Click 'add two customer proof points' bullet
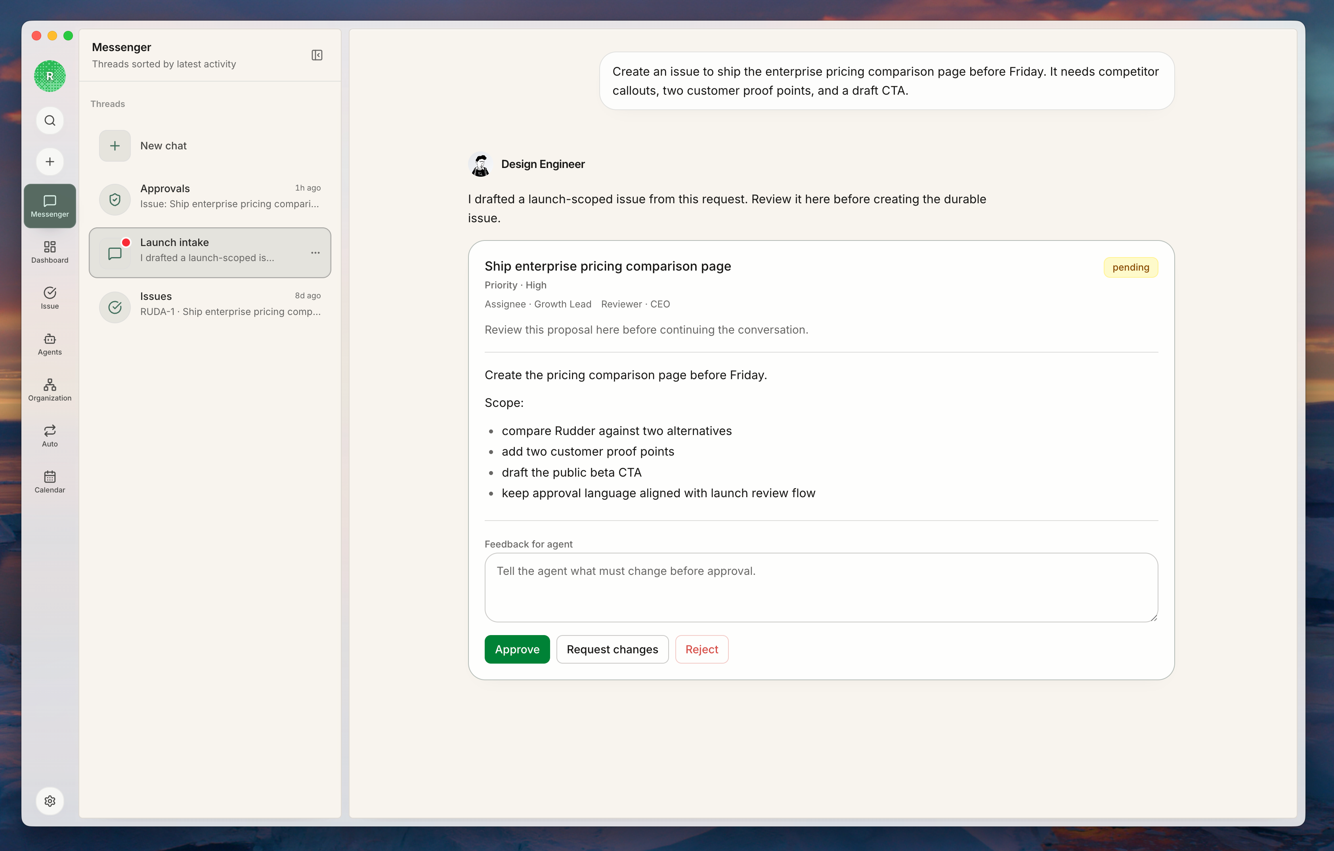 click(x=588, y=451)
